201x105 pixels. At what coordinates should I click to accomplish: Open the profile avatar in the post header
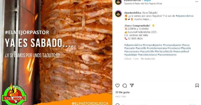pos(118,2)
